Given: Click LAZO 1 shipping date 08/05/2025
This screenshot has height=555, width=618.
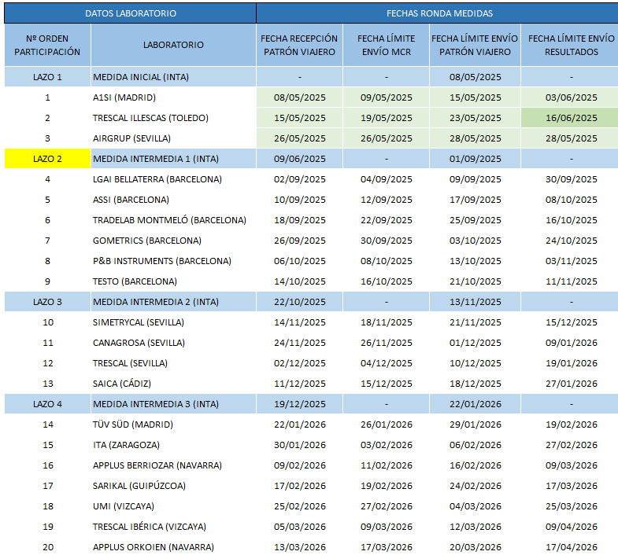Looking at the screenshot, I should pos(475,77).
